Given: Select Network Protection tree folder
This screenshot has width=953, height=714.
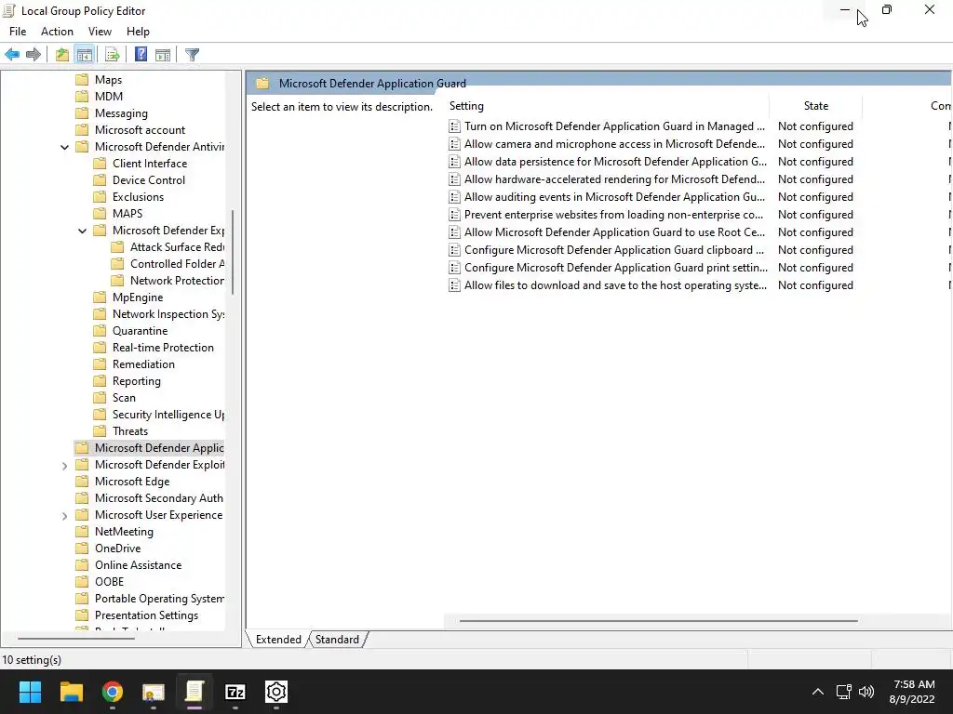Looking at the screenshot, I should (x=177, y=281).
